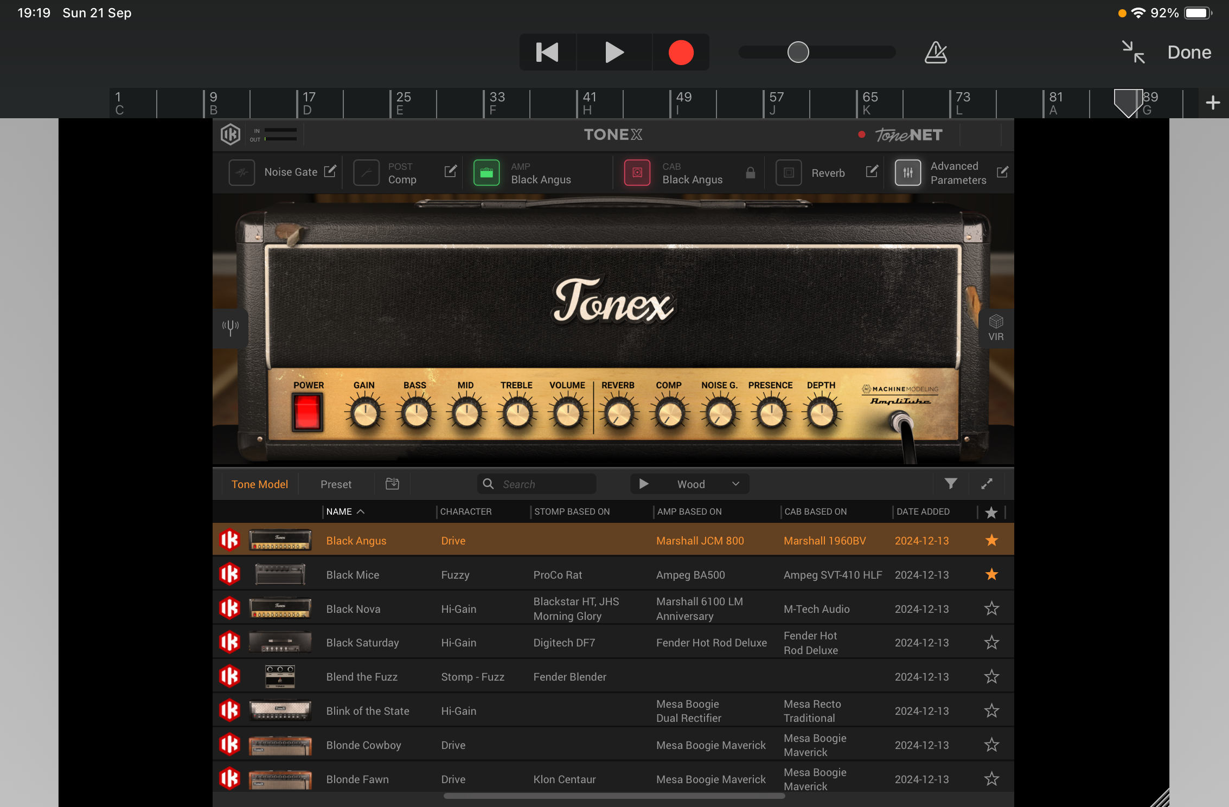Go to beginning of song
Image resolution: width=1229 pixels, height=807 pixels.
point(547,53)
